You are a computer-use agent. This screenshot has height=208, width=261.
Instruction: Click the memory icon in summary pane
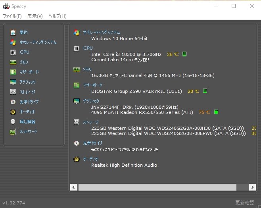click(77, 69)
